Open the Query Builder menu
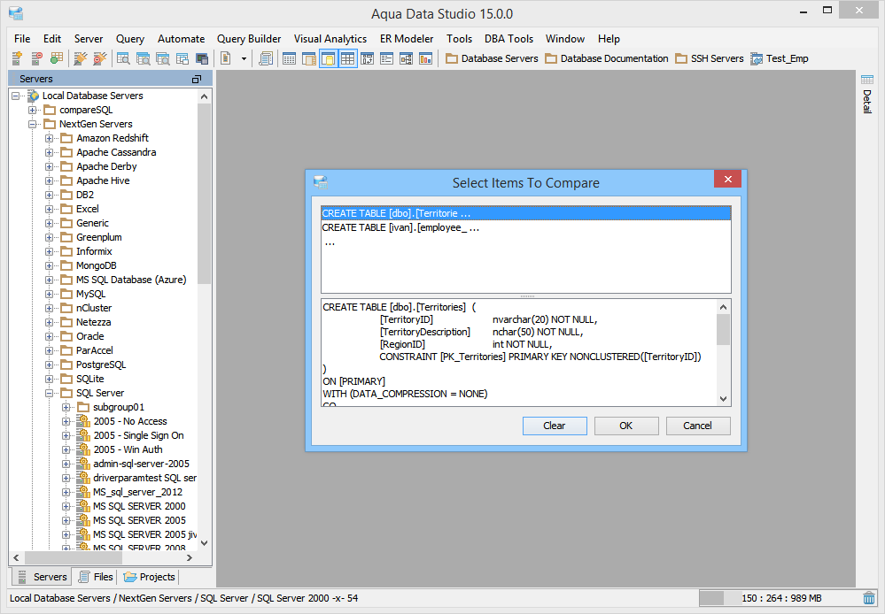 249,39
